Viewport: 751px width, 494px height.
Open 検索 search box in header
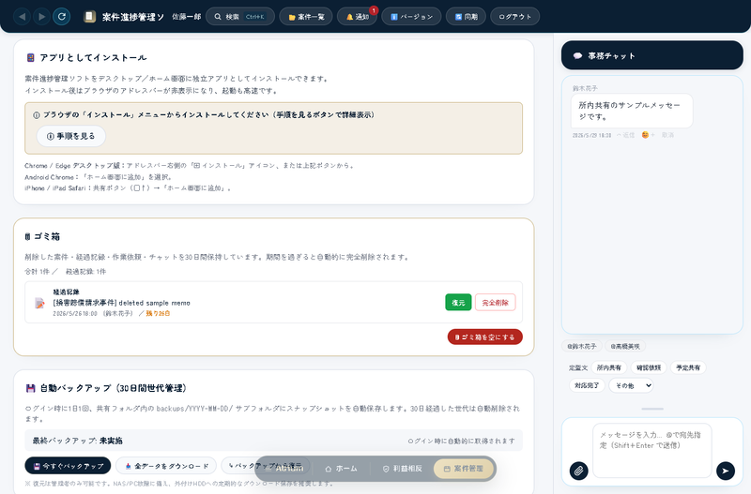(240, 17)
